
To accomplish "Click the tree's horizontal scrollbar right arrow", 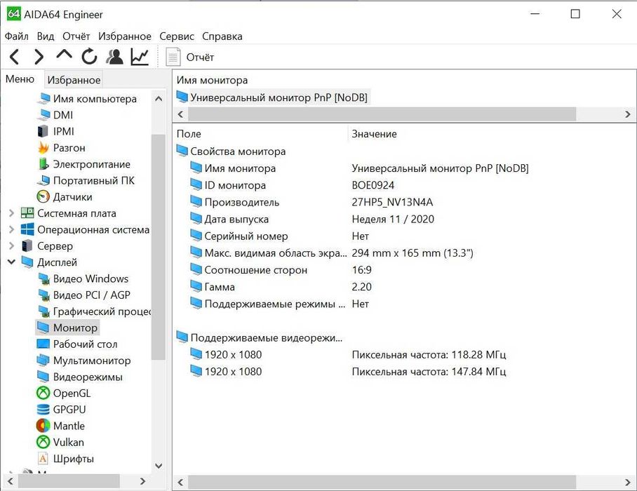I will (142, 481).
